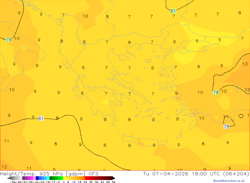
Task: Click the gray '81' contour label in lower left
Action: (x=41, y=118)
